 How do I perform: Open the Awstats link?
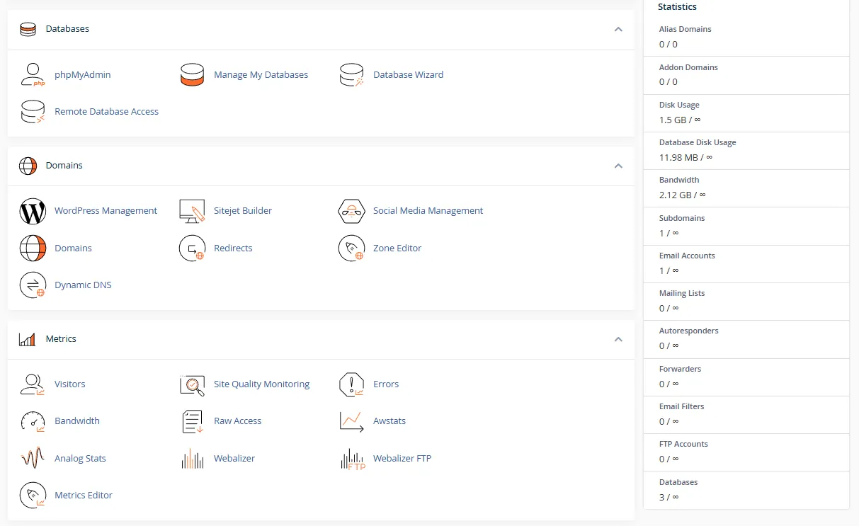(x=389, y=421)
